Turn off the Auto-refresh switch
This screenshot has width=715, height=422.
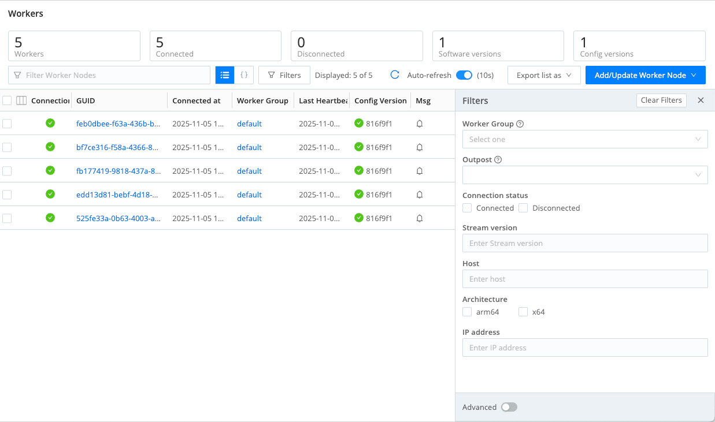coord(464,75)
